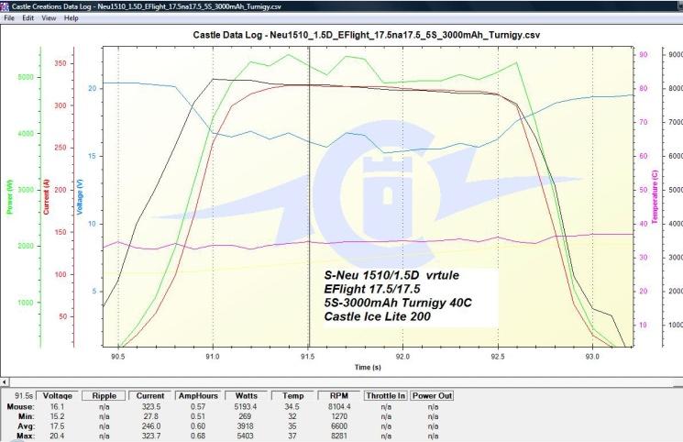Click the horizontal scrollbar left arrow
The height and width of the screenshot is (442, 683).
[5, 381]
